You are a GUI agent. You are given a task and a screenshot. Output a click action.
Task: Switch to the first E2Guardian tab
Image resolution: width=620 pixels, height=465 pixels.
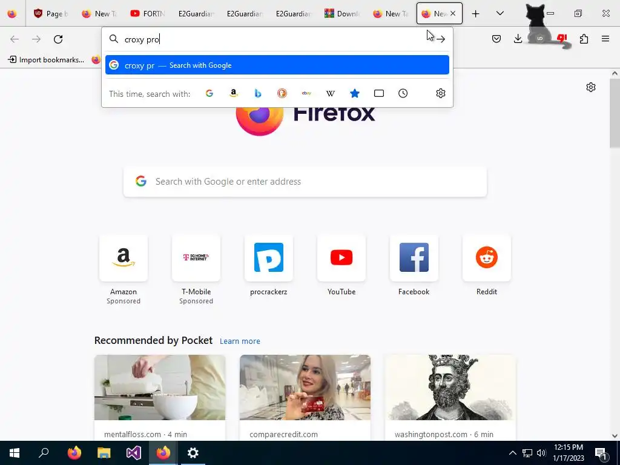[x=196, y=13]
